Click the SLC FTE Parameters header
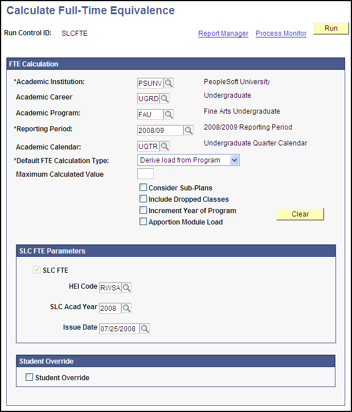The height and width of the screenshot is (412, 352). click(176, 251)
